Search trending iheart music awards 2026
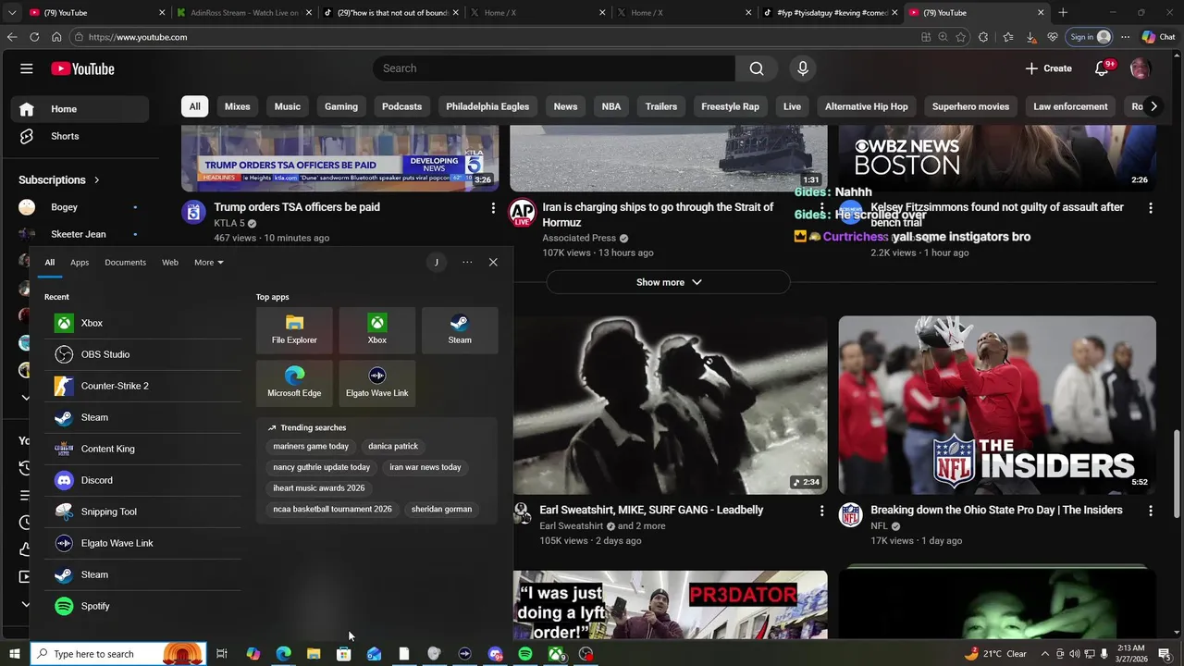The width and height of the screenshot is (1184, 666). (319, 487)
